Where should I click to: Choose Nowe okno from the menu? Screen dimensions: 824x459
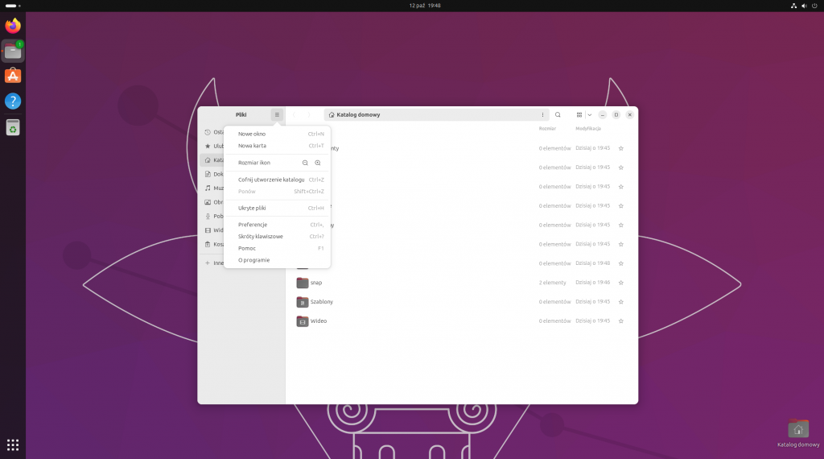(277, 134)
